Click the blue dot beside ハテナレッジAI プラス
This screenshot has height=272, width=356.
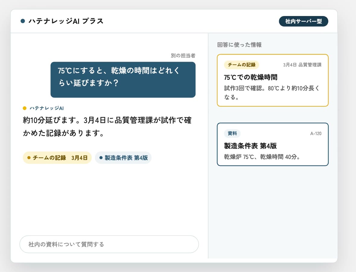[23, 21]
